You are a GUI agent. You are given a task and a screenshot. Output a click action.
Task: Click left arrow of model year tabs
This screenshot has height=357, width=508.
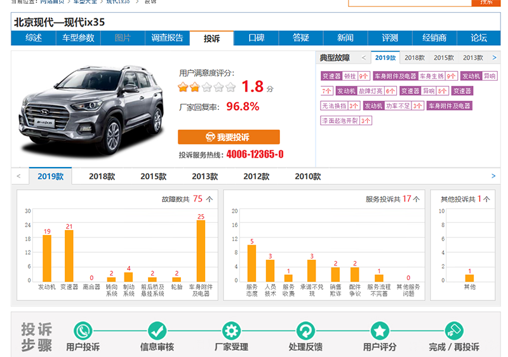pyautogui.click(x=18, y=176)
